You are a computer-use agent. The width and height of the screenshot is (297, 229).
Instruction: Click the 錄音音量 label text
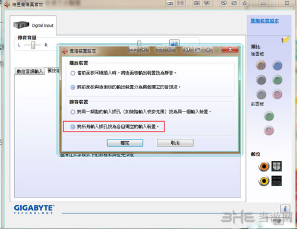click(27, 37)
